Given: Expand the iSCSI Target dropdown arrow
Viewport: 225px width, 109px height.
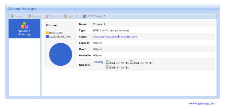Looking at the screenshot, I should coord(105,16).
